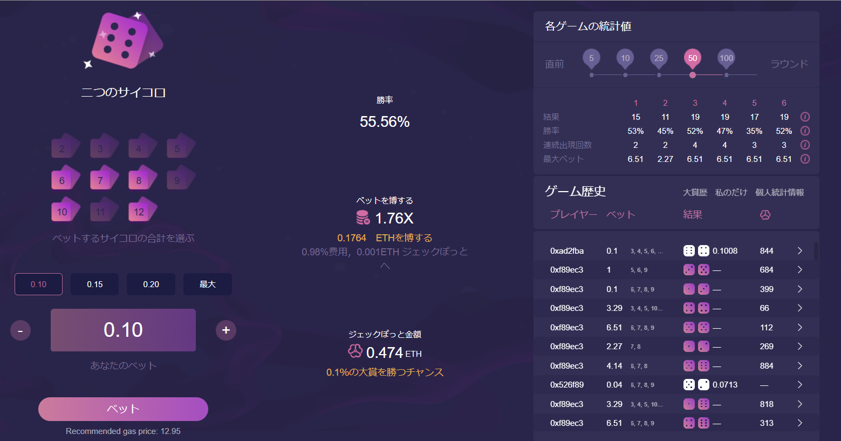841x441 pixels.
Task: Click the 0.1008 payout value
Action: (725, 251)
